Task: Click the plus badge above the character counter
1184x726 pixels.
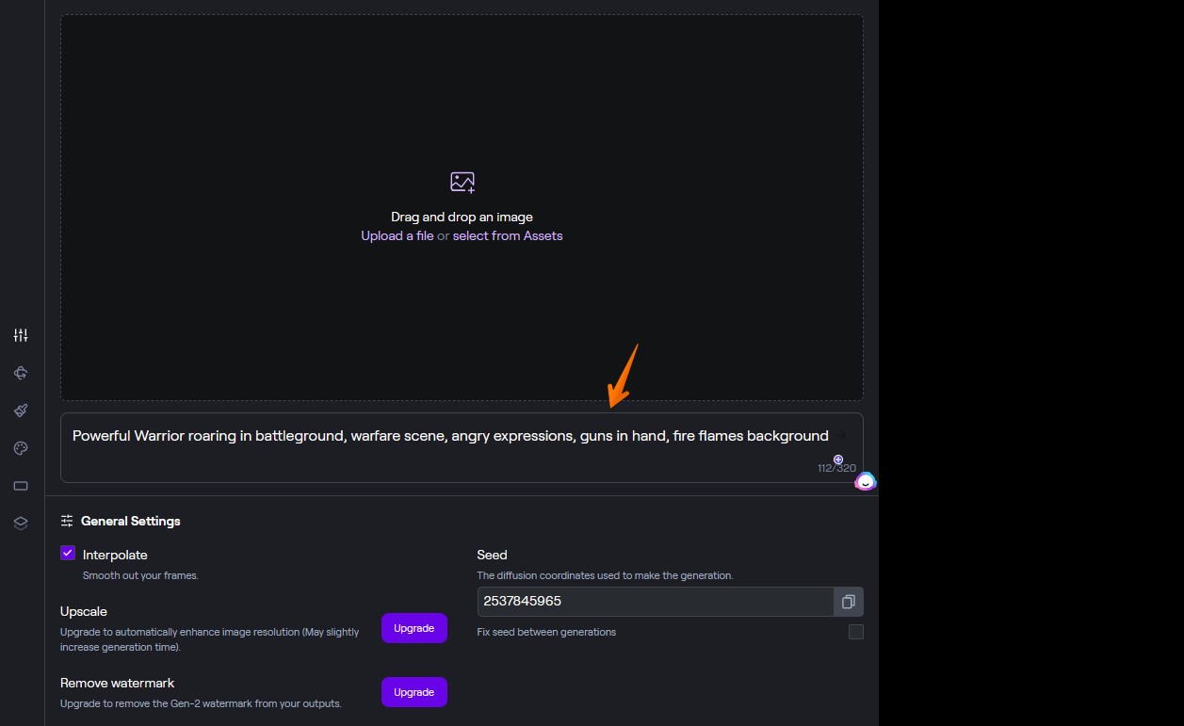Action: 837,459
